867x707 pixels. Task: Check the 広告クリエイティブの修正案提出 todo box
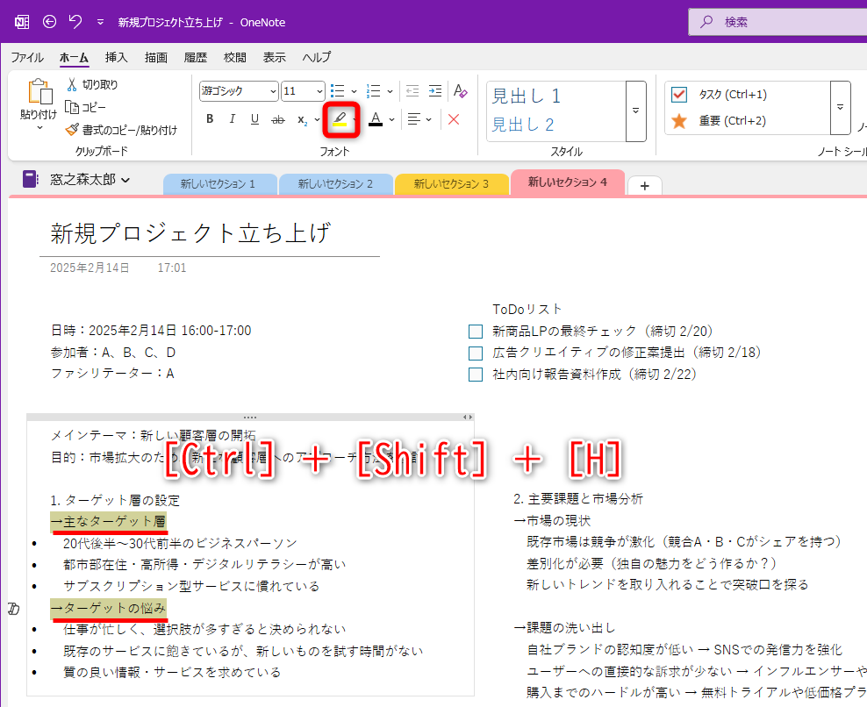(x=475, y=353)
